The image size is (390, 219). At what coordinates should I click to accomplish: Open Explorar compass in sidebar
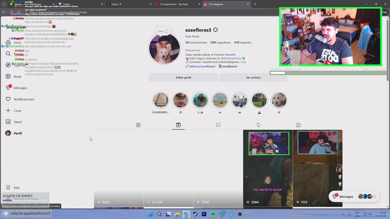16,65
